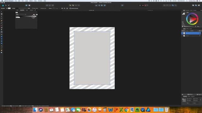Image resolution: width=202 pixels, height=113 pixels.
Task: Click the Mask Layer icon
Action: (x=188, y=94)
